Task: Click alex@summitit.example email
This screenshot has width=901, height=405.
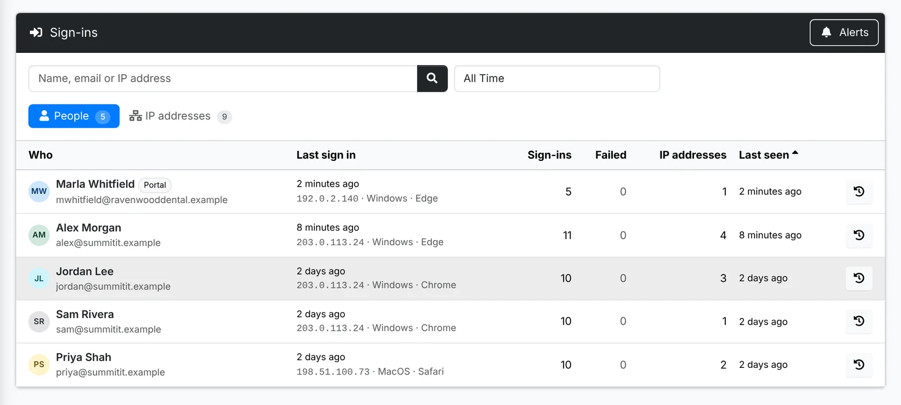Action: (108, 243)
